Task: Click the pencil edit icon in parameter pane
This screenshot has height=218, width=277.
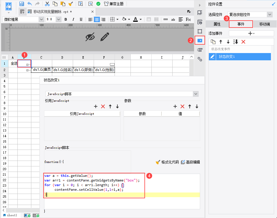Action: tap(105, 37)
